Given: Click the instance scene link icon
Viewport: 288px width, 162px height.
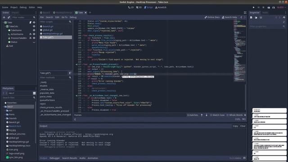Looking at the screenshot, I should point(9,17).
